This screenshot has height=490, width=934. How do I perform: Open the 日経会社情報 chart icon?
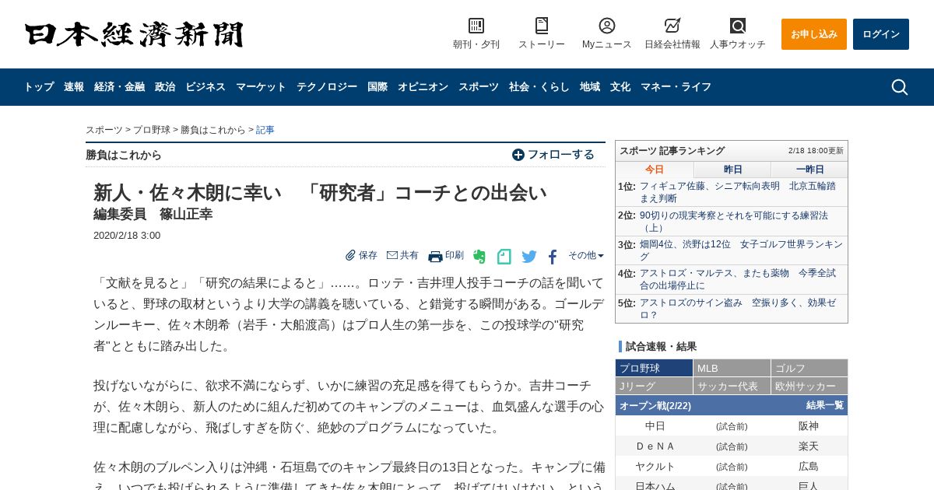(672, 26)
